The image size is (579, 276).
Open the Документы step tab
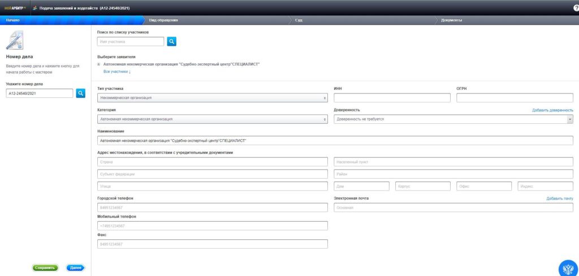(x=452, y=20)
